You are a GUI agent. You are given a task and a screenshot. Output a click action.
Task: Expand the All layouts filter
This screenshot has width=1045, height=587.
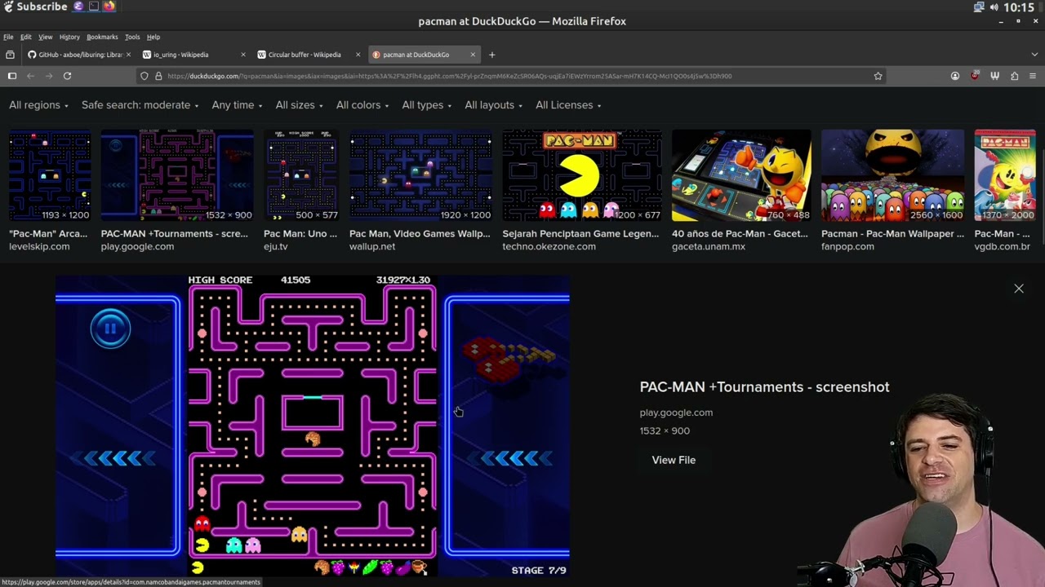tap(494, 105)
